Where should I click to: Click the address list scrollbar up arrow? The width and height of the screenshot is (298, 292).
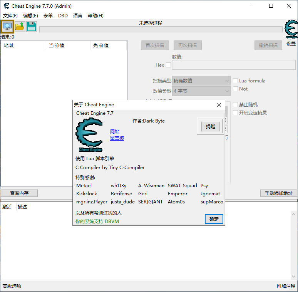293,214
